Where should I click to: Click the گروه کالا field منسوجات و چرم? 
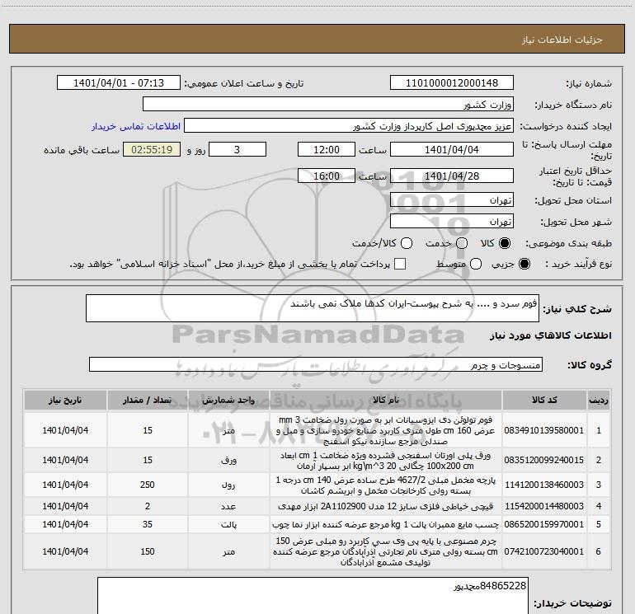316,364
